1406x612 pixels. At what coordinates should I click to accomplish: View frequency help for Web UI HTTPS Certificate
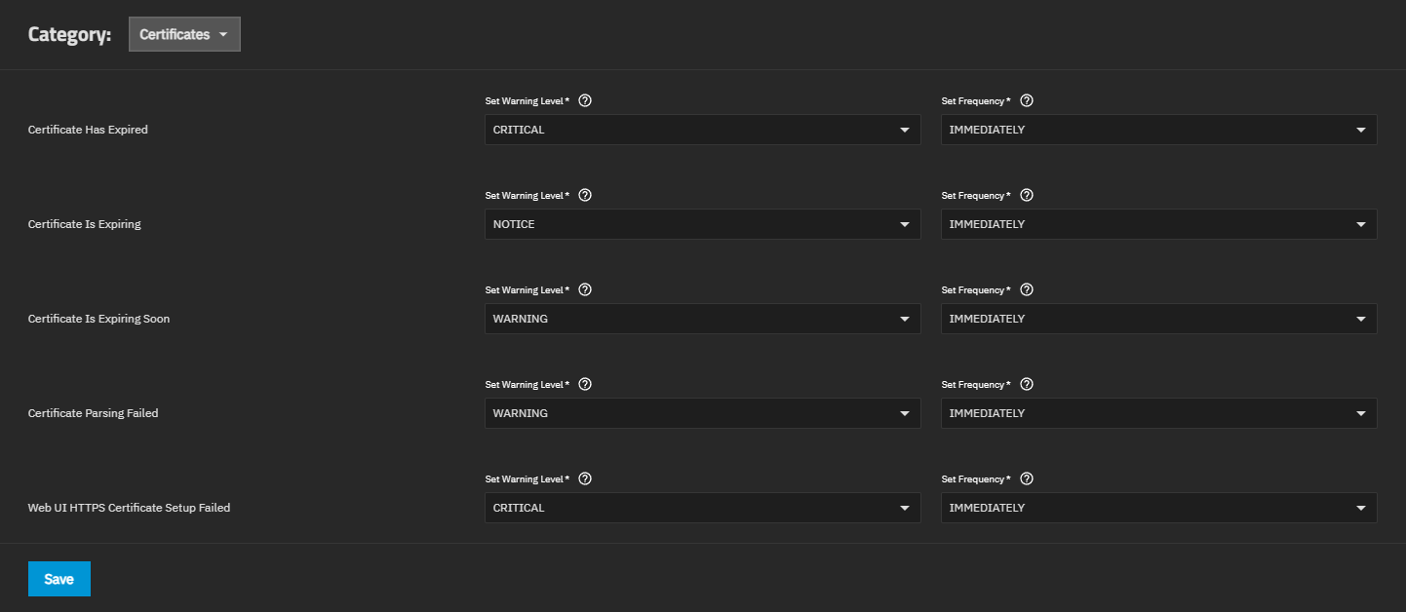coord(1026,478)
